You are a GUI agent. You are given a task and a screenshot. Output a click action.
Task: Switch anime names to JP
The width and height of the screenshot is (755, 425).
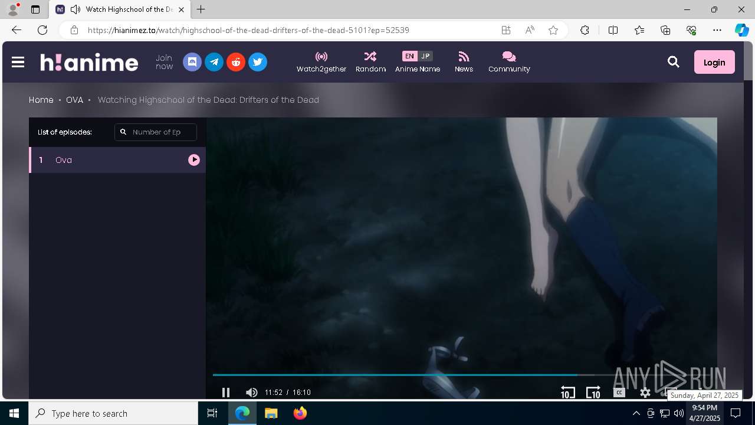(425, 56)
